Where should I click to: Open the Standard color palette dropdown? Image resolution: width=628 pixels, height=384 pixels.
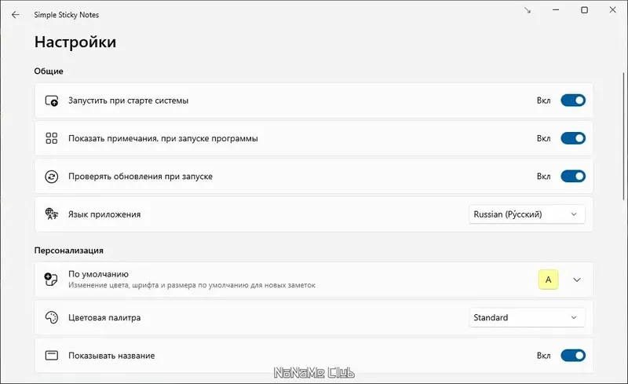pyautogui.click(x=528, y=318)
